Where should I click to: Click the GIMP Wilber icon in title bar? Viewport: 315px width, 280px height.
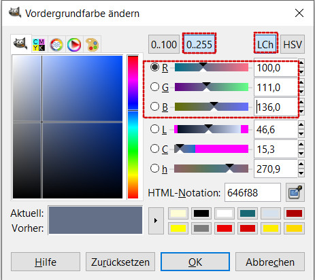pos(14,13)
